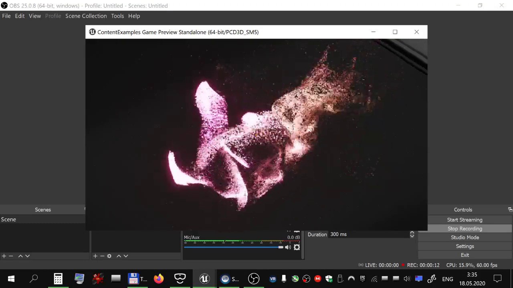The image size is (513, 288).
Task: Add a new source with plus icon
Action: pyautogui.click(x=95, y=256)
